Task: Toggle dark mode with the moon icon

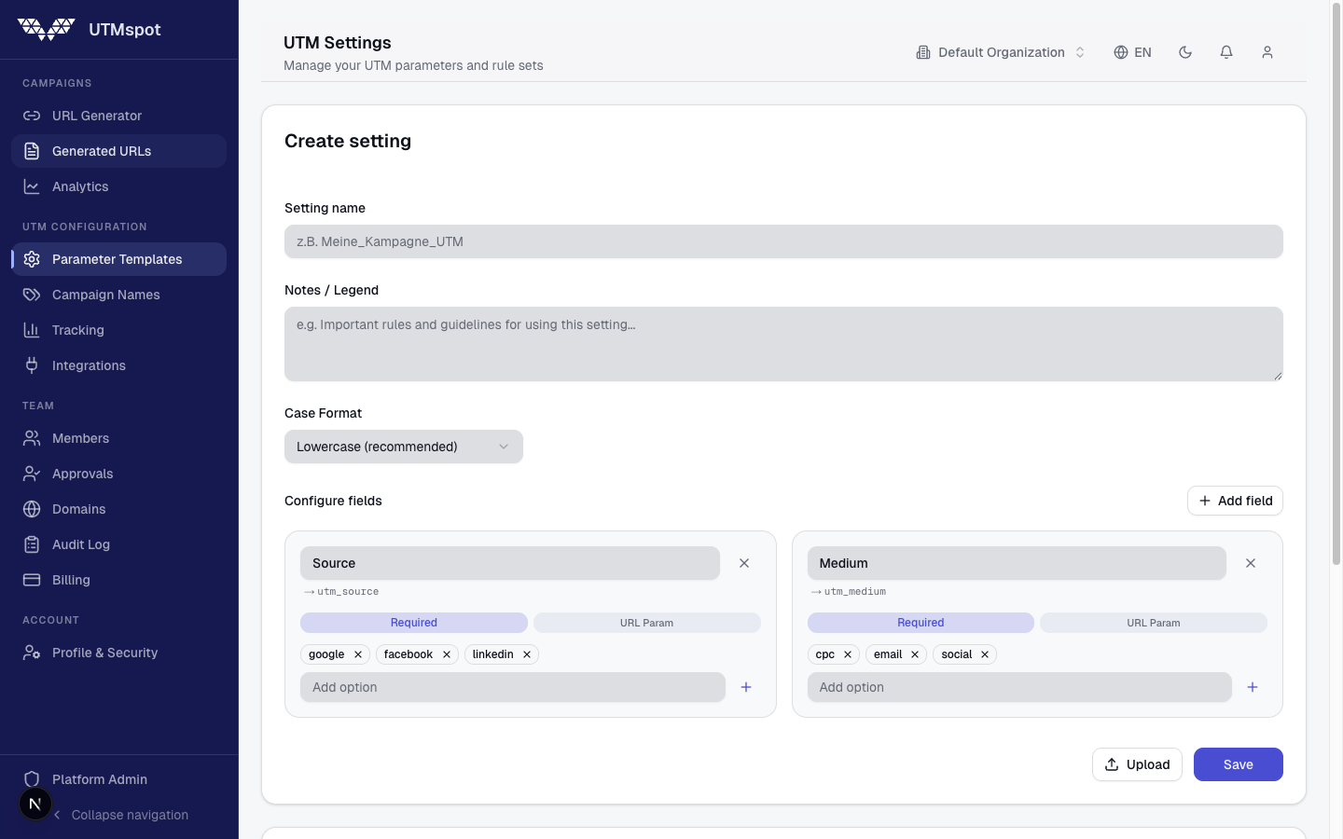Action: pyautogui.click(x=1185, y=52)
